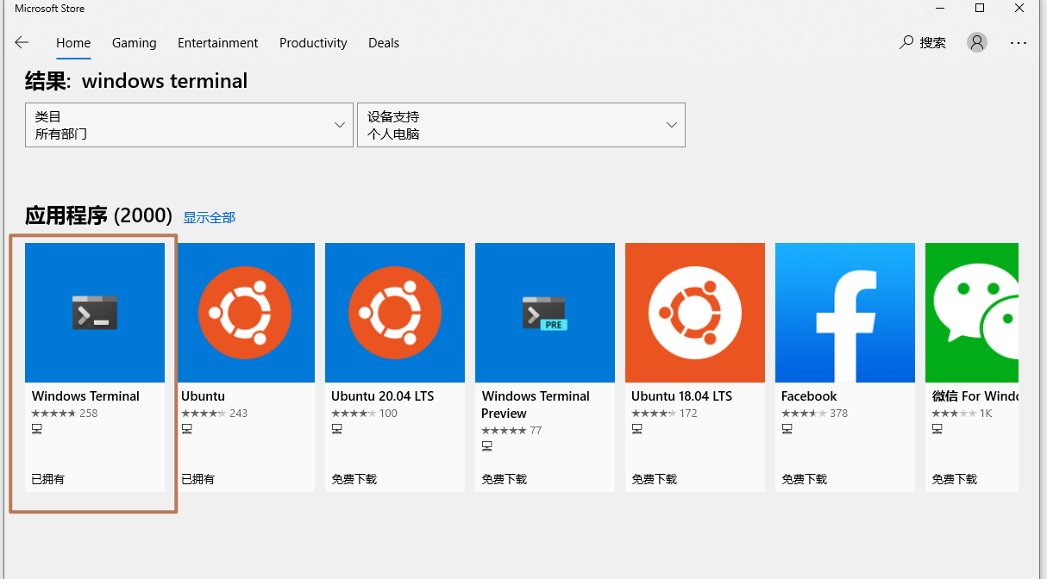
Task: Open the Ubuntu 18.04 LTS title link
Action: (682, 396)
